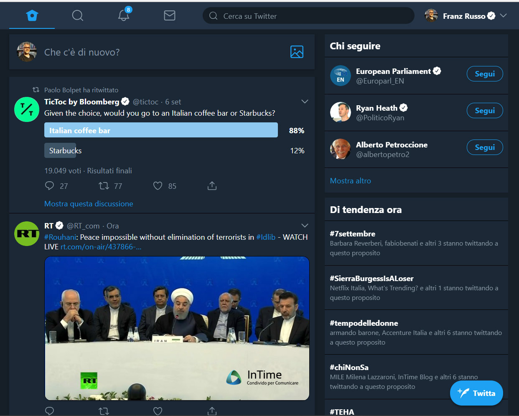Open the Alberto Petroccione profile name
Image resolution: width=519 pixels, height=416 pixels.
click(x=392, y=145)
